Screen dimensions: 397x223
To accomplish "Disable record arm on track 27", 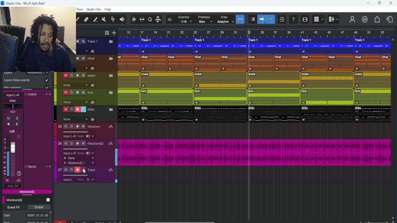I will pos(78,170).
